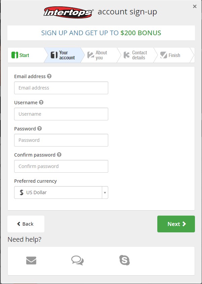Screen dimensions: 202x284
Task: Select the US Dollar currency combo box
Action: [61, 192]
